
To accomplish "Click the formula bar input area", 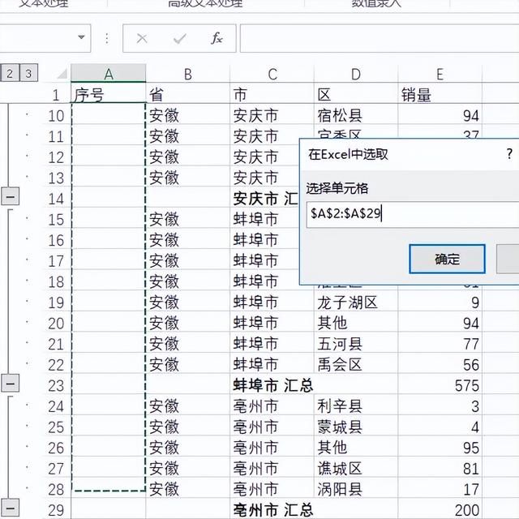I will click(380, 38).
